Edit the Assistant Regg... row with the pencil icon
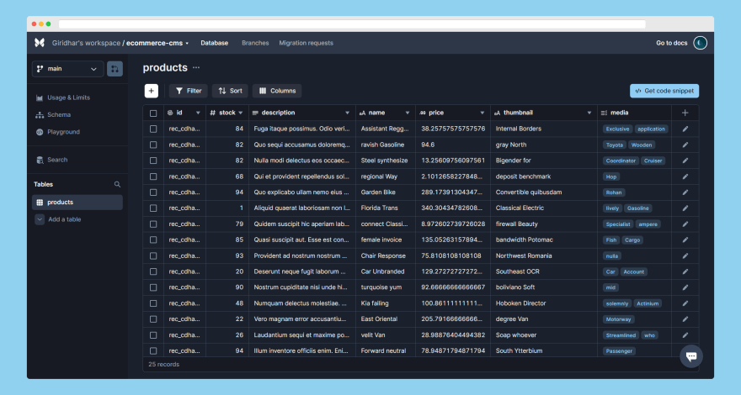Screen dimensions: 741x395 (685, 129)
